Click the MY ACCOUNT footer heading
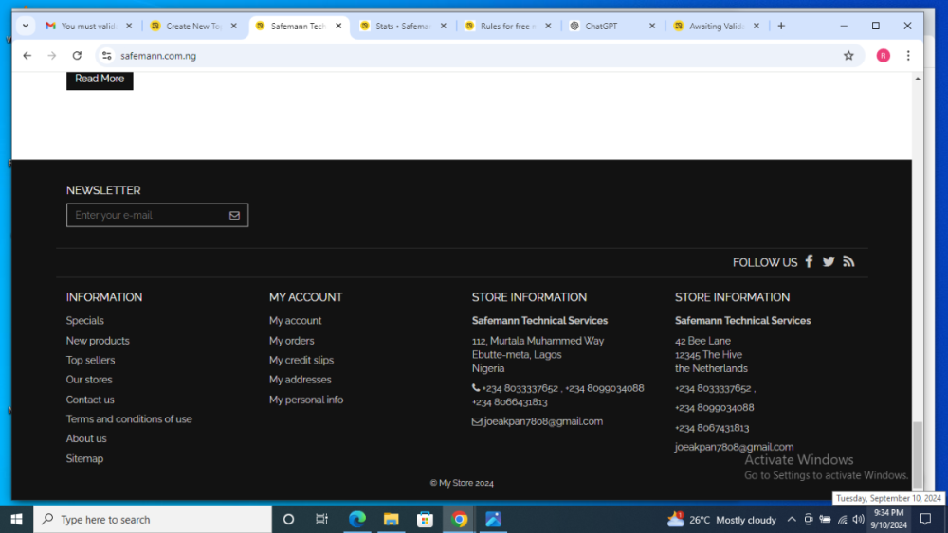948x533 pixels. [x=305, y=297]
